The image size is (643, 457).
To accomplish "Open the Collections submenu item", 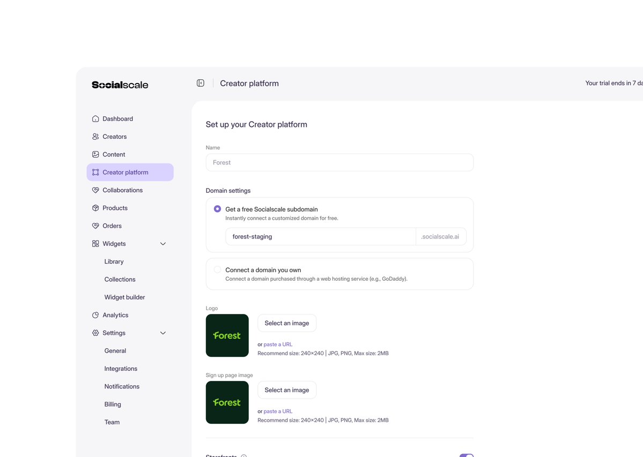I will point(120,279).
